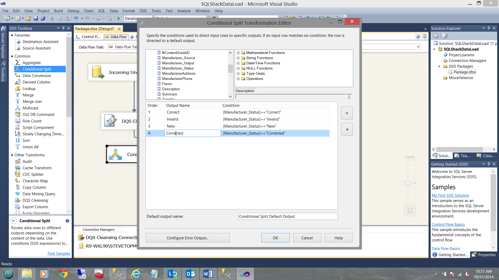
Task: Select the Lookup transform in the toolbox
Action: click(29, 88)
